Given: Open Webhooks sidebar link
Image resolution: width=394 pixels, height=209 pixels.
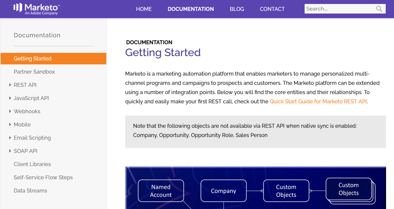Looking at the screenshot, I should coord(27,111).
